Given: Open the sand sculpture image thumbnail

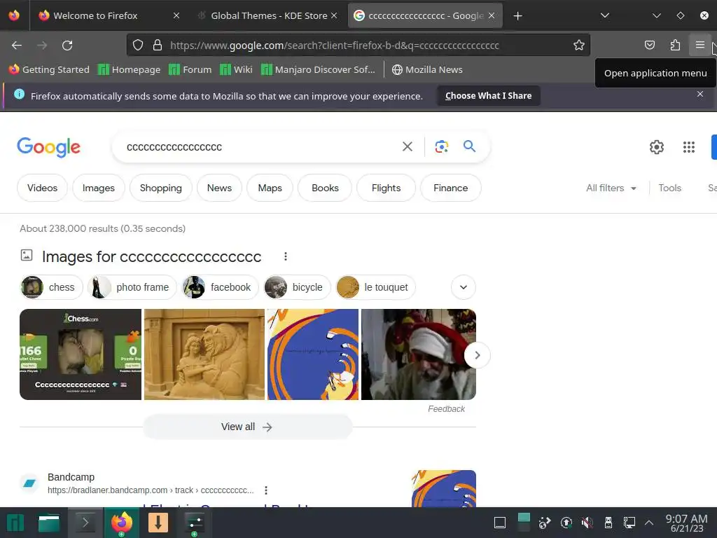Looking at the screenshot, I should pyautogui.click(x=204, y=354).
